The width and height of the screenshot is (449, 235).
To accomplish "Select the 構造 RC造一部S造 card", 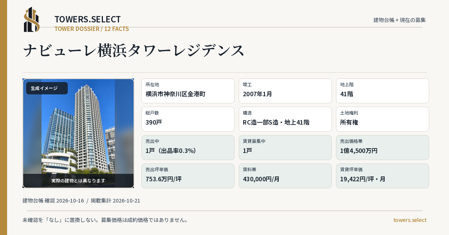I will pyautogui.click(x=285, y=119).
